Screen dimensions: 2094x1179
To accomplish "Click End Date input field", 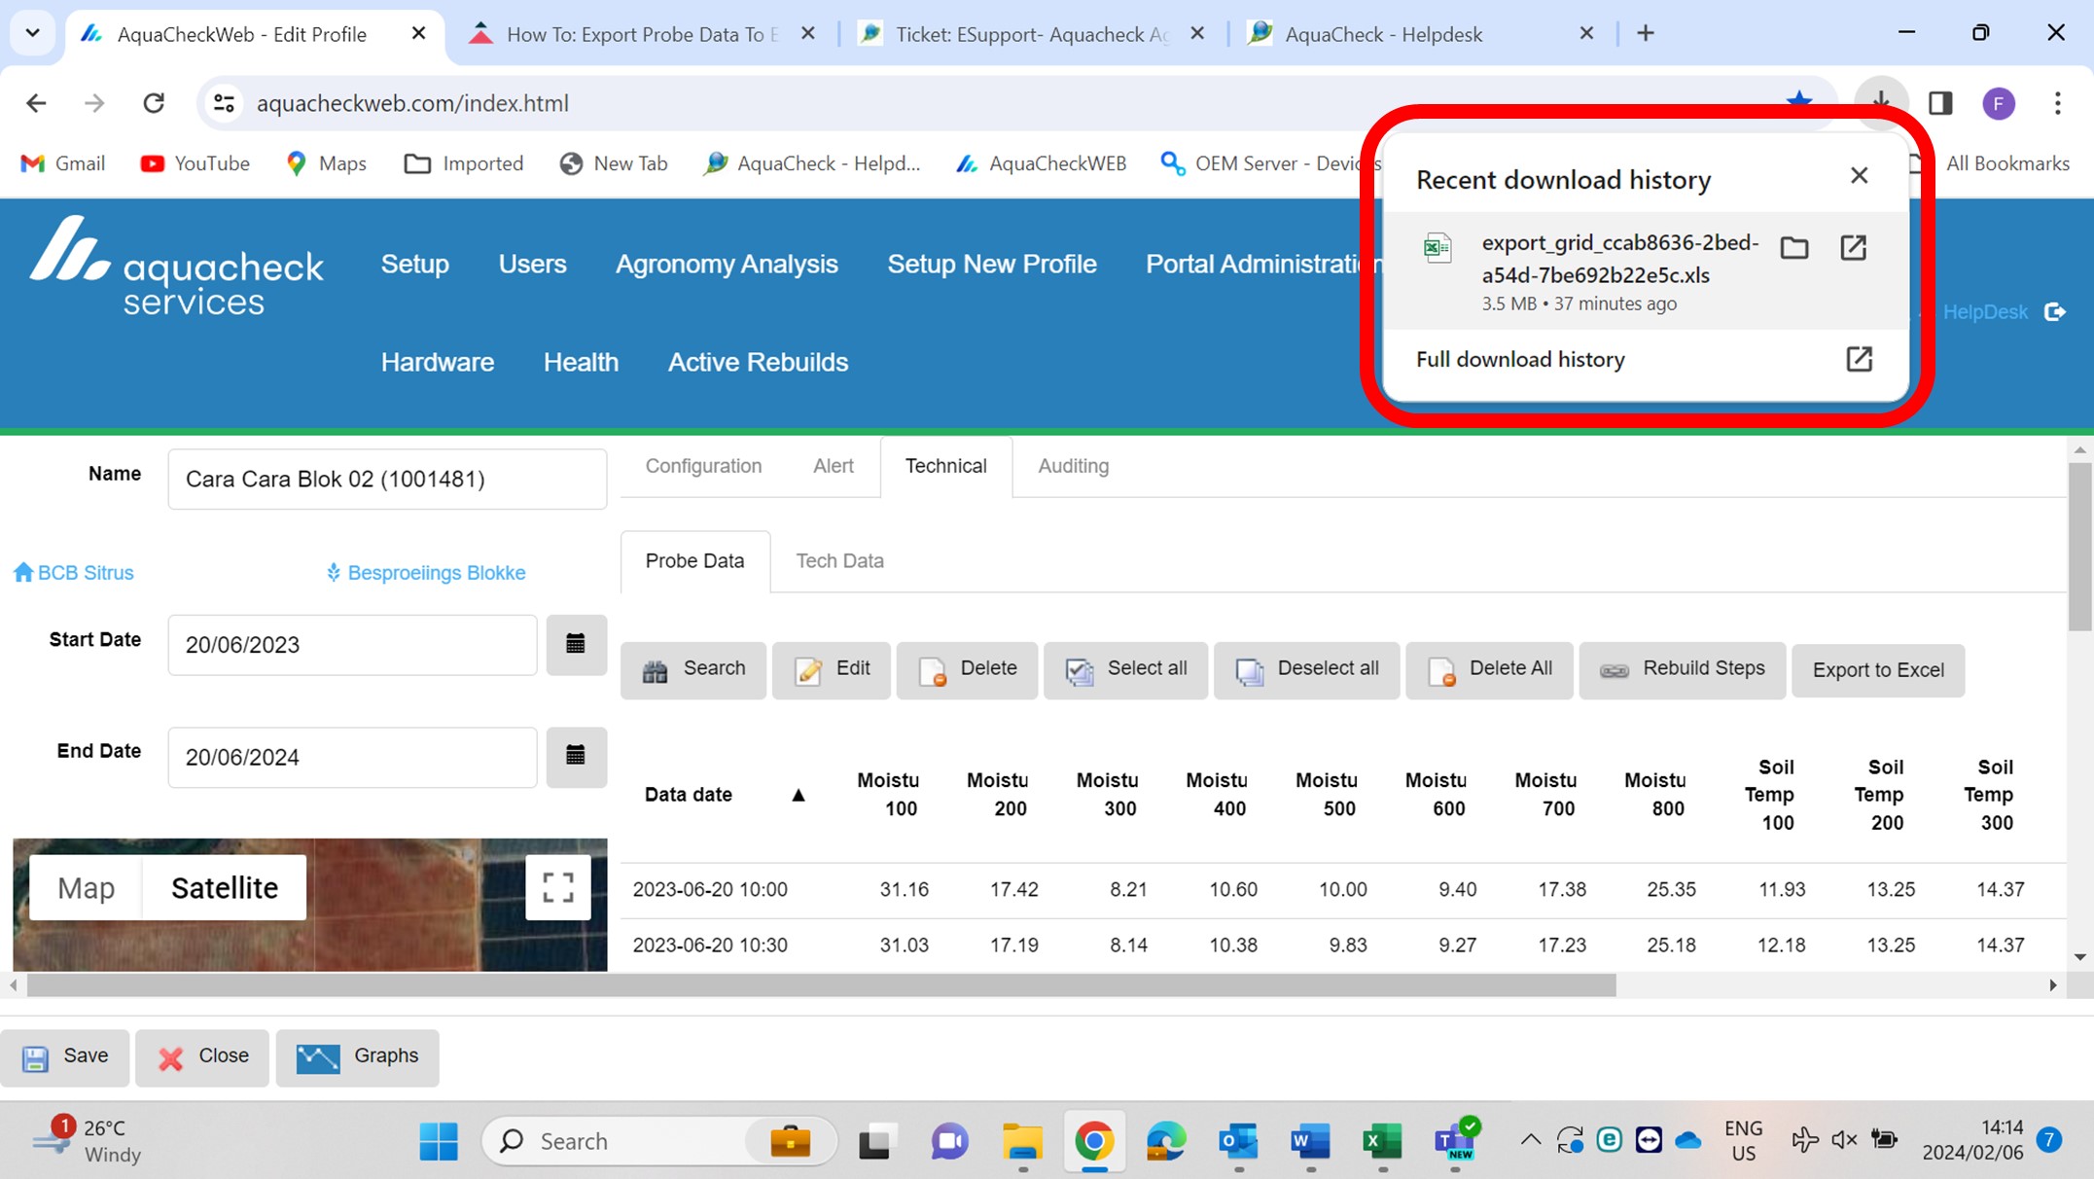I will [352, 757].
